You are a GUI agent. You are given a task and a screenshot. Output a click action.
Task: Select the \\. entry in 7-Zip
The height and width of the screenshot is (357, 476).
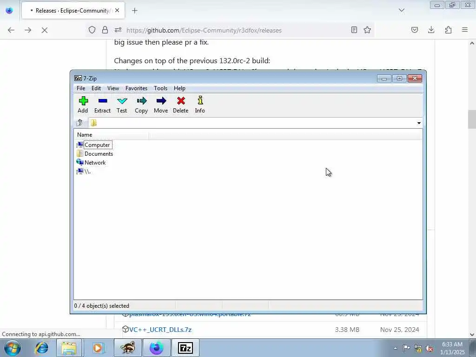coord(84,171)
